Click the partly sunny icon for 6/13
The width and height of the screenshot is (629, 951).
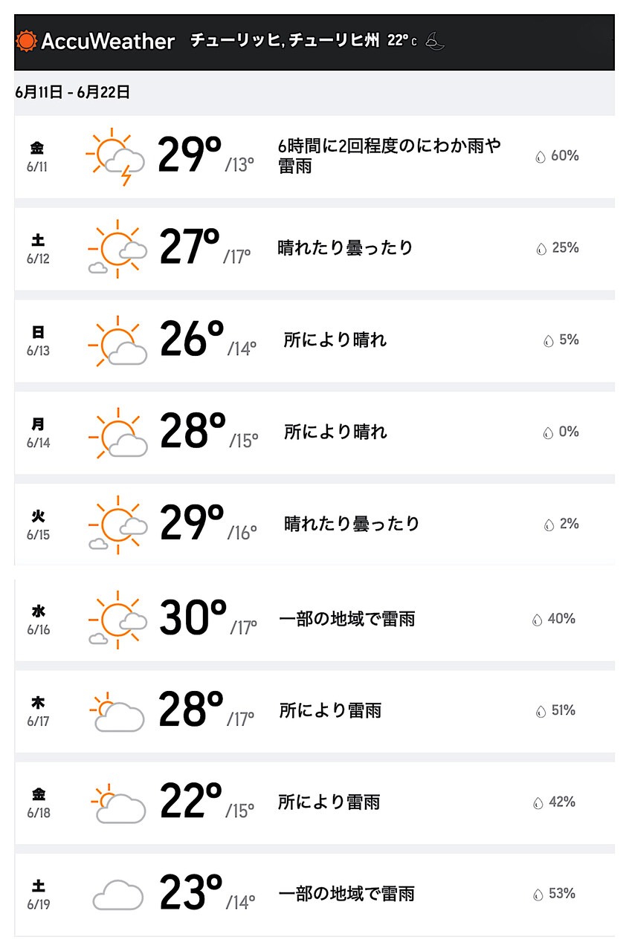(x=117, y=341)
